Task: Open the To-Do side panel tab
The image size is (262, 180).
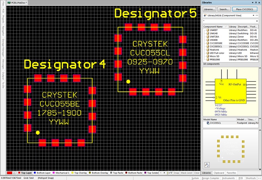Action: tap(3, 85)
